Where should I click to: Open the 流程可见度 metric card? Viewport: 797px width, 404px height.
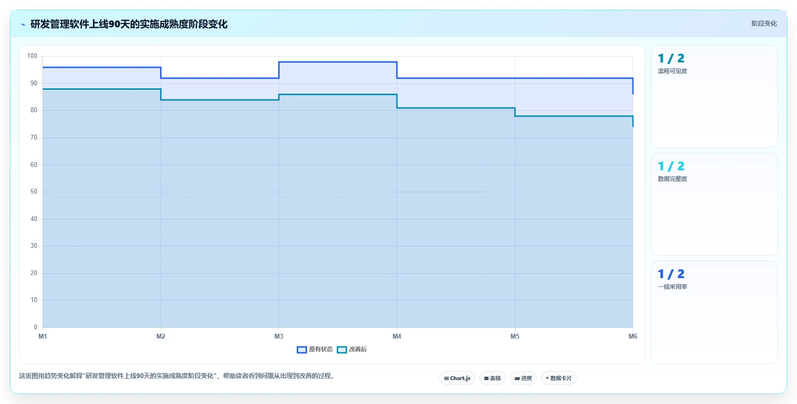point(715,97)
